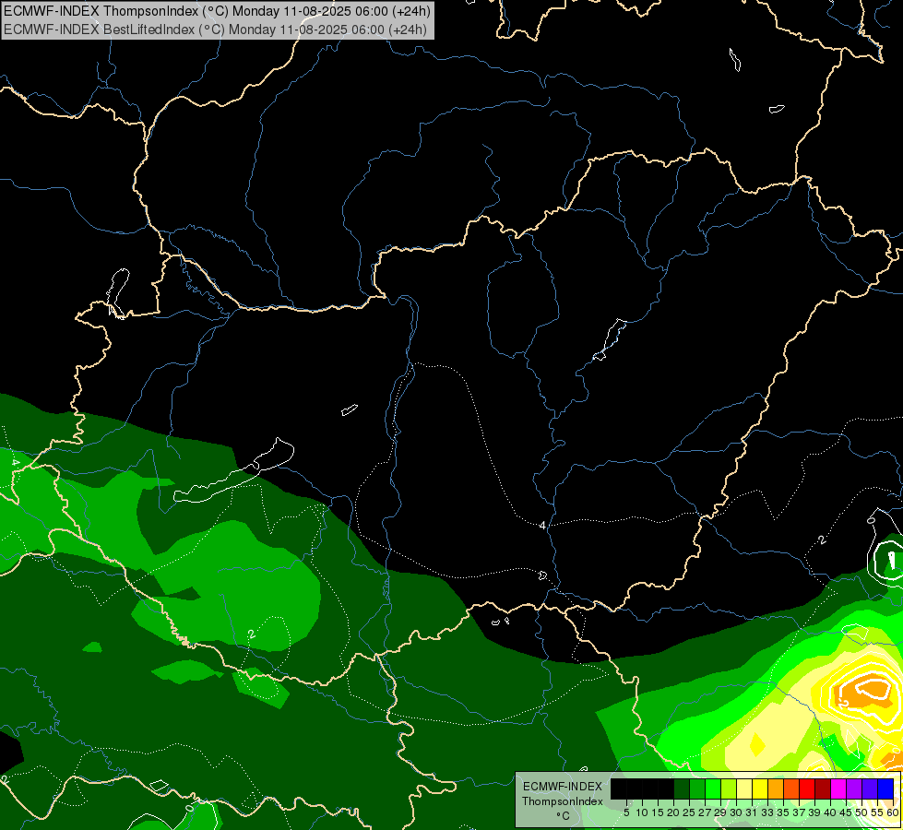Click the bright red 37–39 legend swatch
903x830 pixels.
tap(807, 788)
